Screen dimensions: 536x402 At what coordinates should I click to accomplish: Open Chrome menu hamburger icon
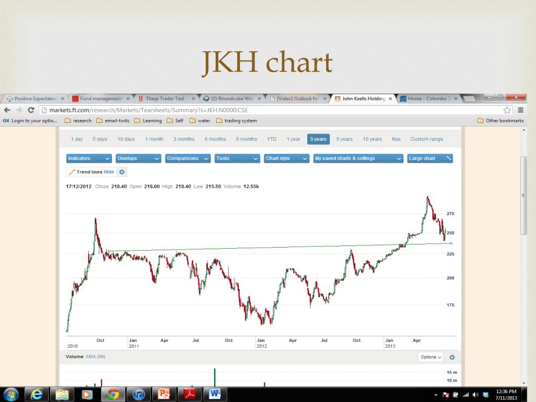pyautogui.click(x=521, y=110)
